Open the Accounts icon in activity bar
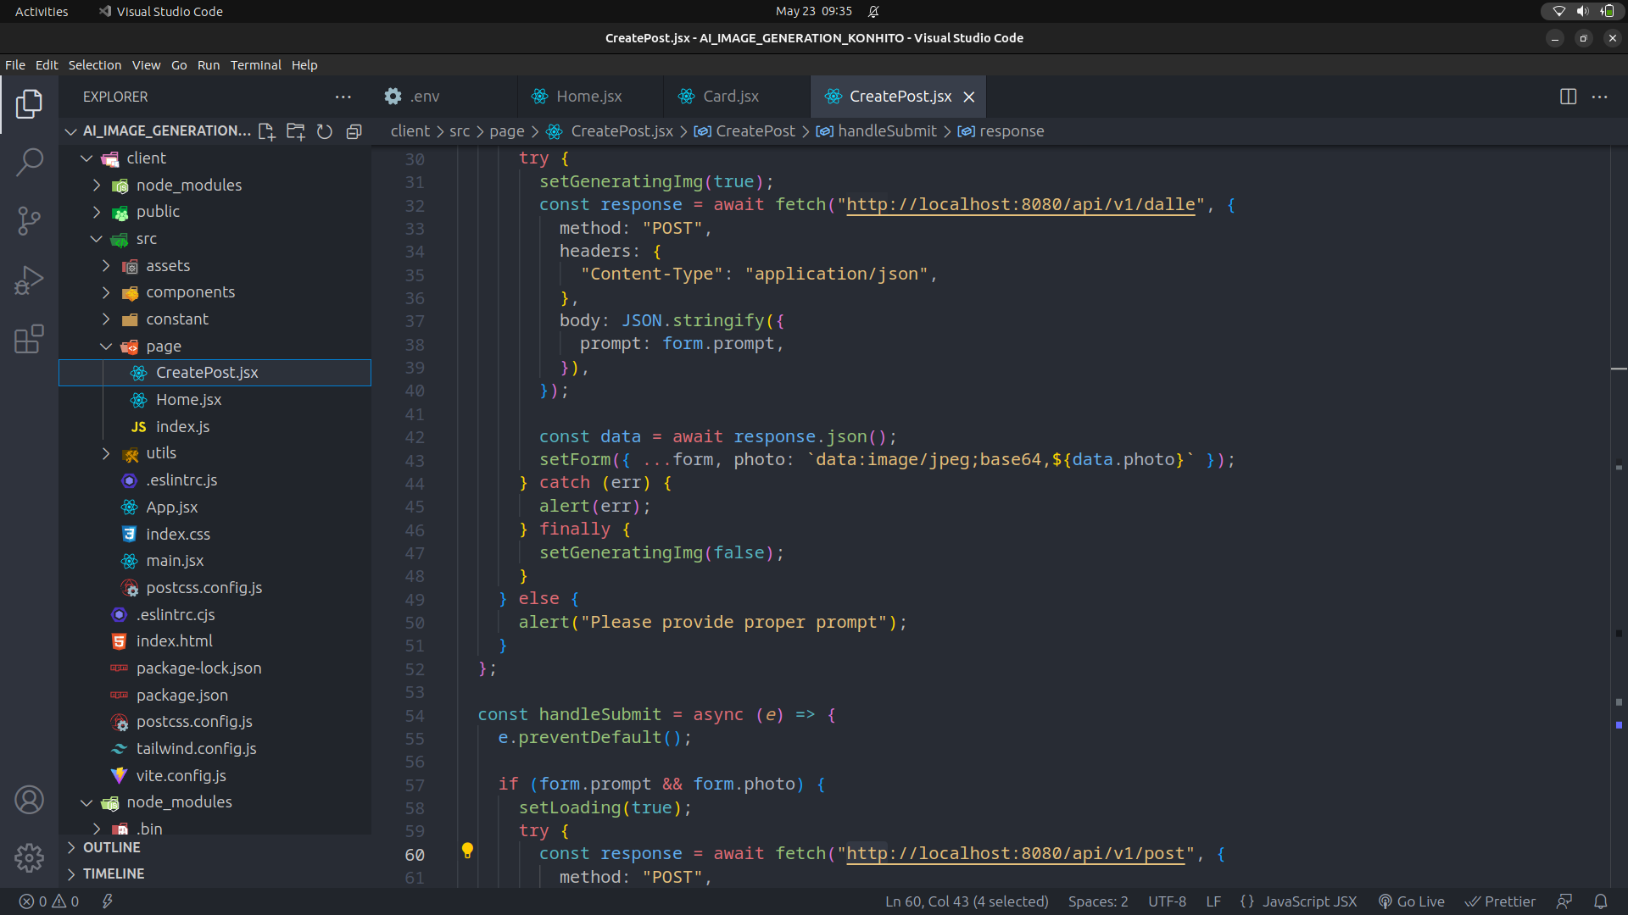The width and height of the screenshot is (1628, 915). click(x=30, y=799)
